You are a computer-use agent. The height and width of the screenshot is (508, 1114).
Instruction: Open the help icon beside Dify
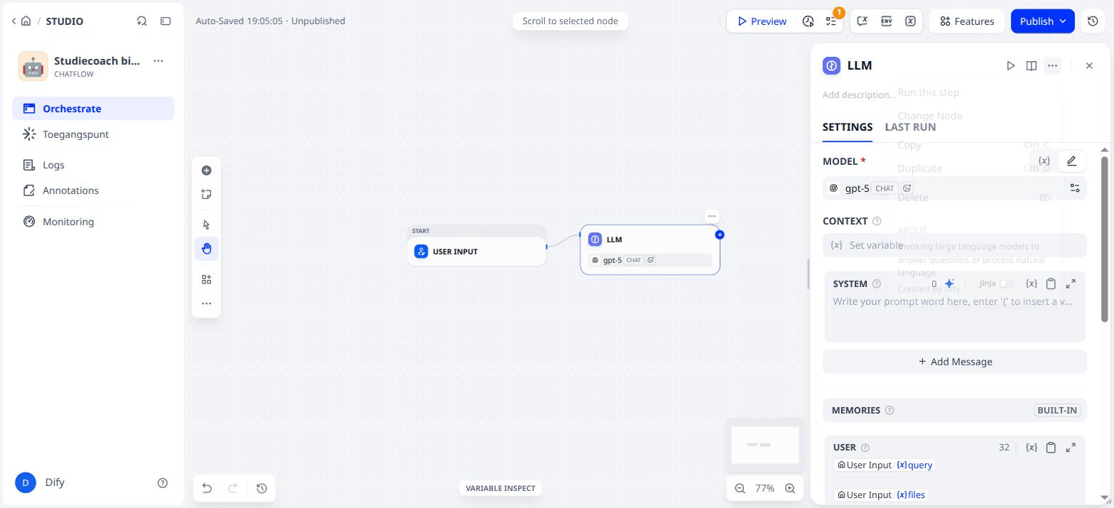coord(162,482)
